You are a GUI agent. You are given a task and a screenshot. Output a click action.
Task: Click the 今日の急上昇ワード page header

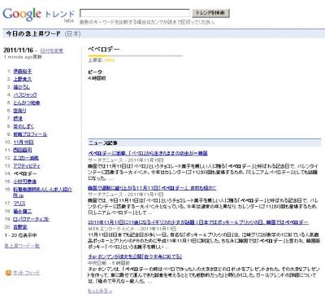tap(33, 34)
